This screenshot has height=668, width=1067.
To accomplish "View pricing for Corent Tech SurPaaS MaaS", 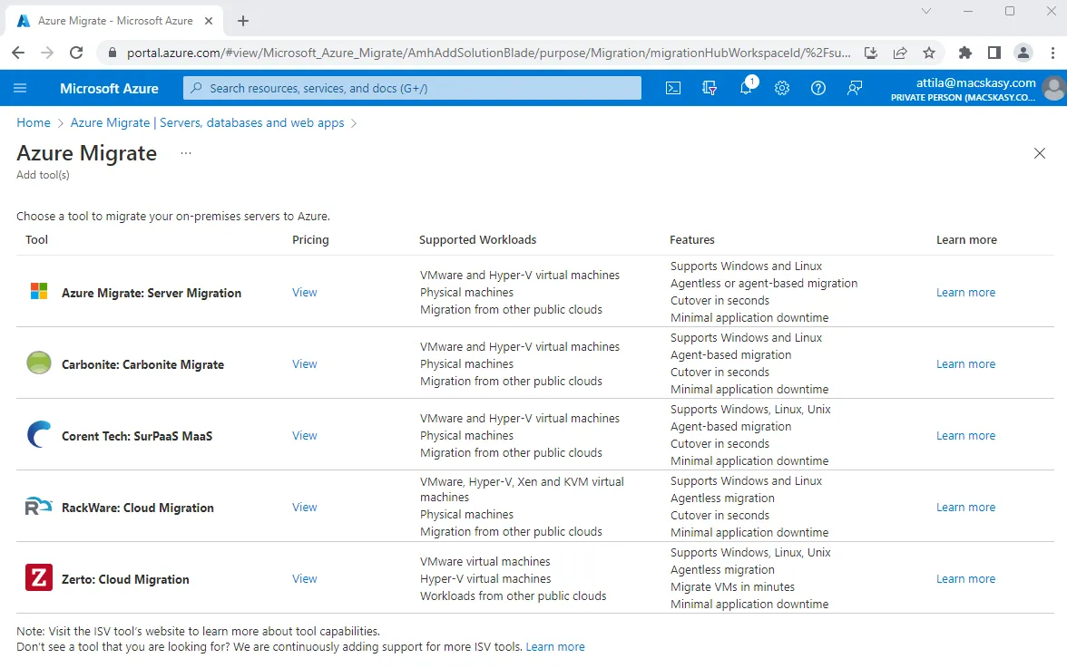I will pos(305,436).
